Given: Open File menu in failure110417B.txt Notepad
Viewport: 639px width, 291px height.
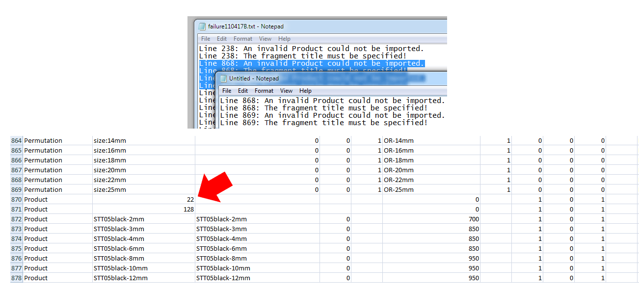Looking at the screenshot, I should (206, 39).
